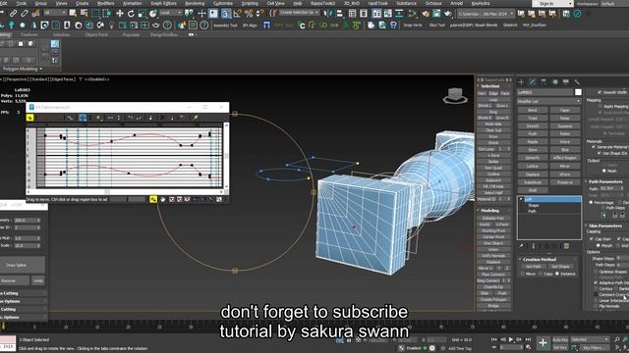This screenshot has height=353, width=629.
Task: Select the Instance radio in Creation Method
Action: 557,274
